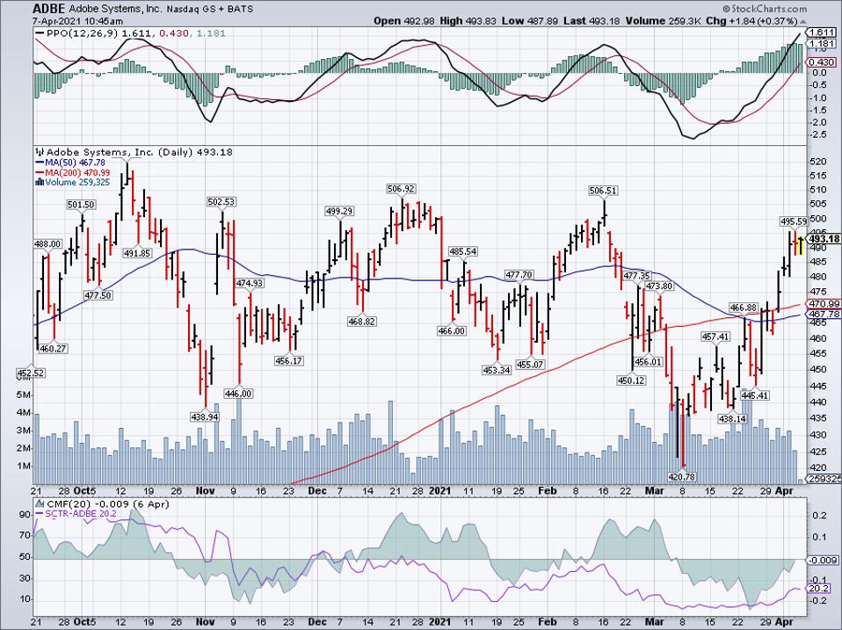
Task: Click the Volume 259,325 legend text
Action: click(x=77, y=183)
